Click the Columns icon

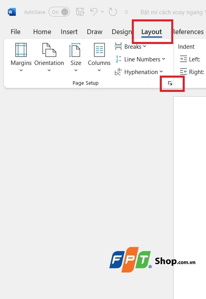click(x=99, y=50)
